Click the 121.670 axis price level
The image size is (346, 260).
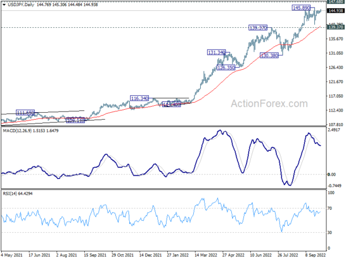click(x=336, y=82)
